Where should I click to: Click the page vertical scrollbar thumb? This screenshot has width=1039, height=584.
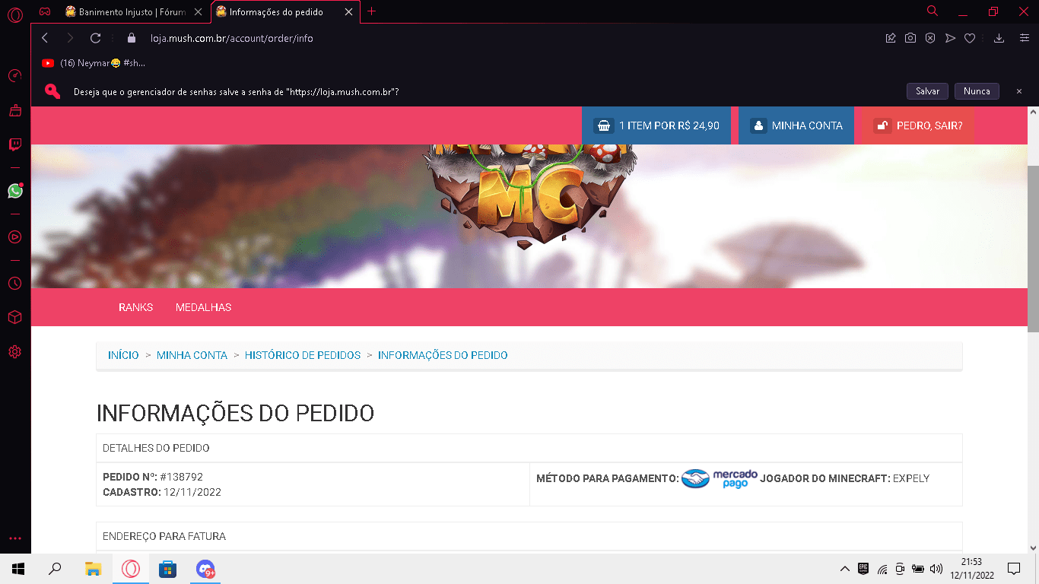1033,247
